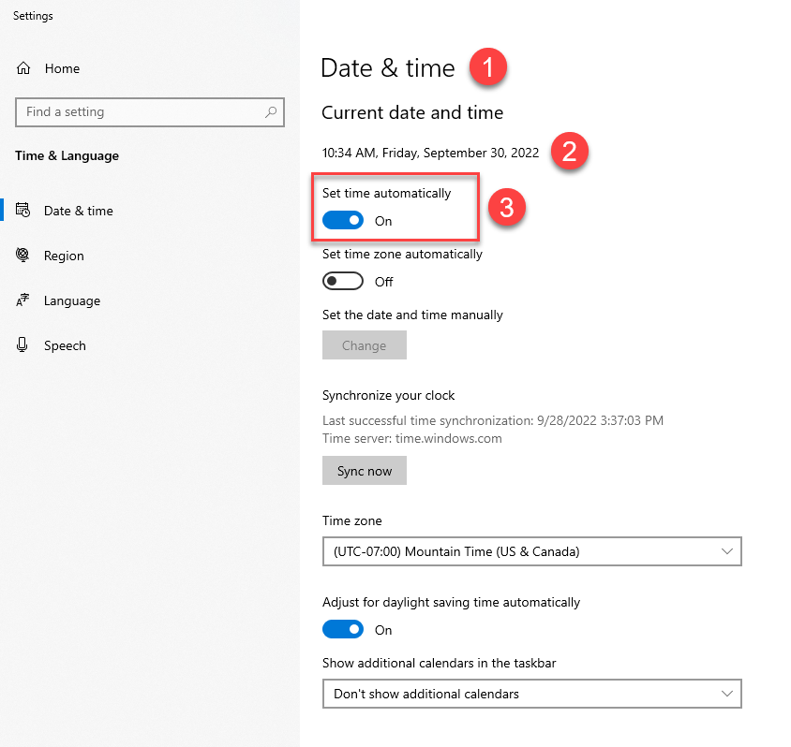Click the Time zone dropdown chevron arrow
This screenshot has height=747, width=791.
pos(727,551)
